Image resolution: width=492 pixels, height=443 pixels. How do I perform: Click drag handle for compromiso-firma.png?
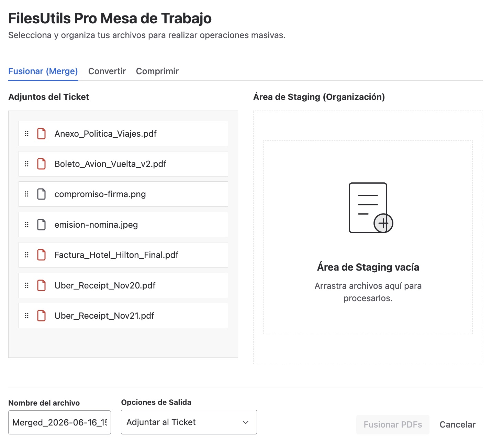[27, 194]
